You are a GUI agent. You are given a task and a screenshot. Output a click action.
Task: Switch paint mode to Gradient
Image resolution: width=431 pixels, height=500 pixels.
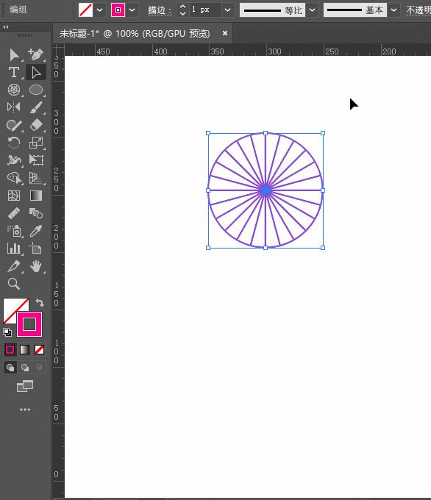(x=24, y=349)
